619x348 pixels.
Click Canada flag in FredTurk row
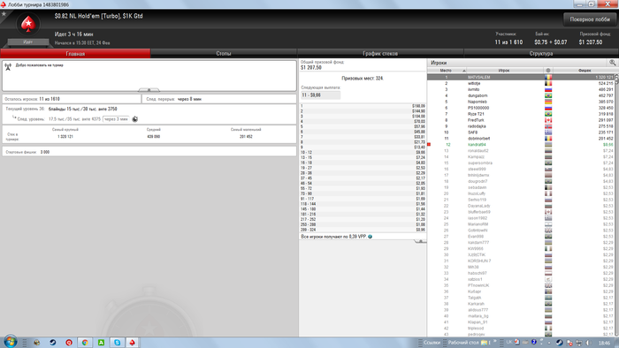coord(548,120)
